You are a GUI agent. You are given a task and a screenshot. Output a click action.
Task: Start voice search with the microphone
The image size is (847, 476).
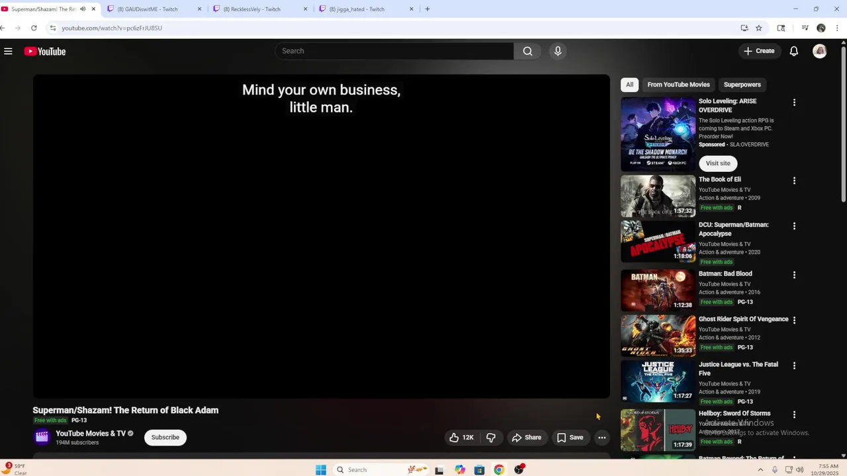(x=558, y=51)
